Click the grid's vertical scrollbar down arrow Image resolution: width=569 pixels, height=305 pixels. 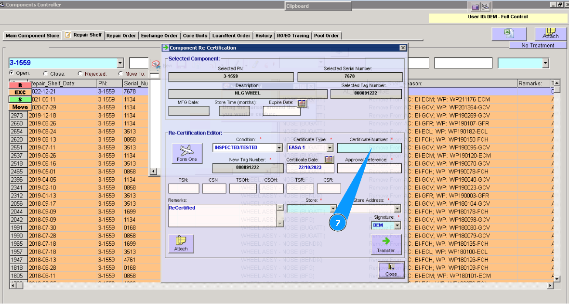[x=557, y=279]
